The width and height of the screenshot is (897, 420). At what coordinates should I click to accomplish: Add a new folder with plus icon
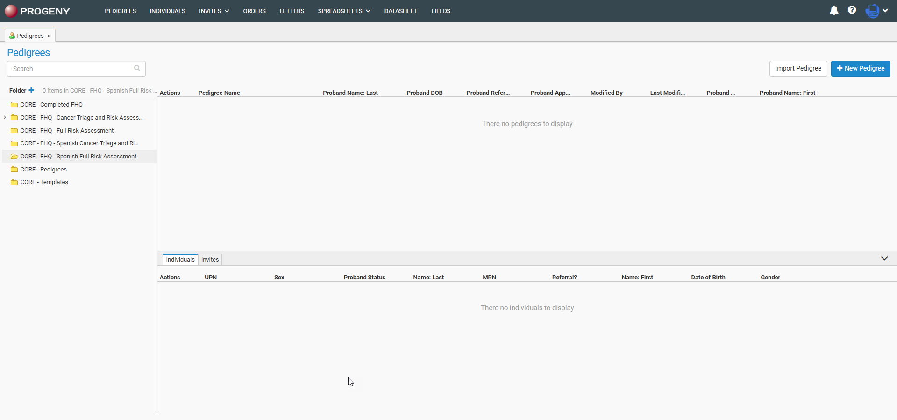tap(31, 90)
